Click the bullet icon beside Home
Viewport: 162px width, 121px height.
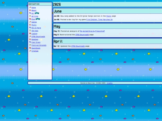pos(30,7)
